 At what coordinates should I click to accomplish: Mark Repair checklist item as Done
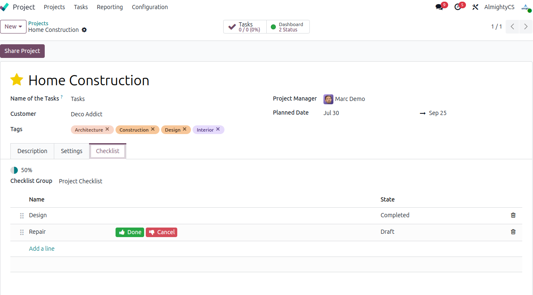pos(130,232)
